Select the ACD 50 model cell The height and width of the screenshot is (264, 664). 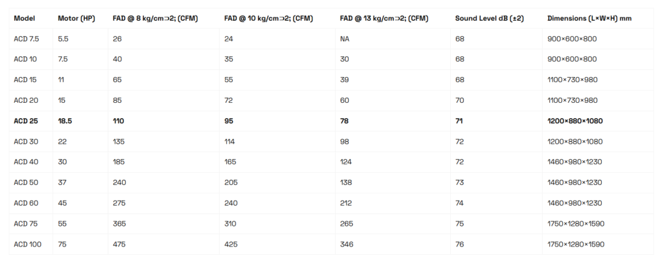[x=26, y=183]
